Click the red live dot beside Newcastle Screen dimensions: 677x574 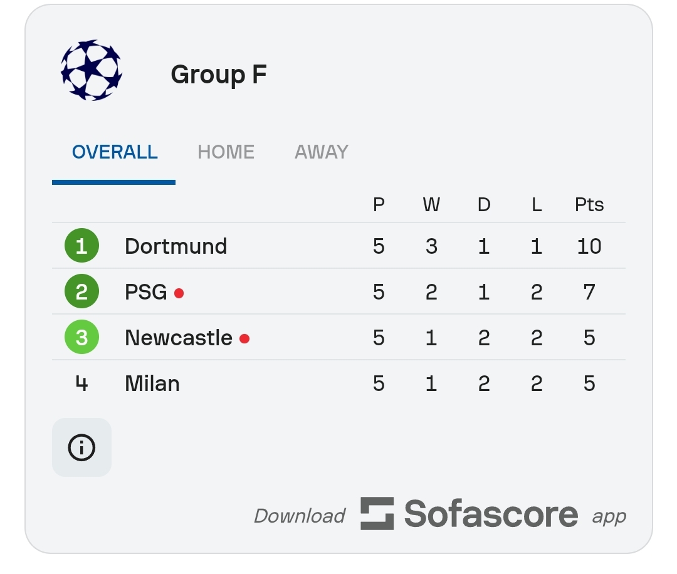pos(244,339)
